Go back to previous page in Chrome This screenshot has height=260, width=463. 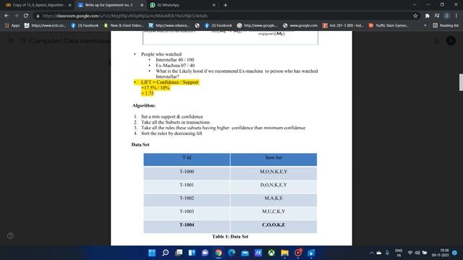pos(7,16)
